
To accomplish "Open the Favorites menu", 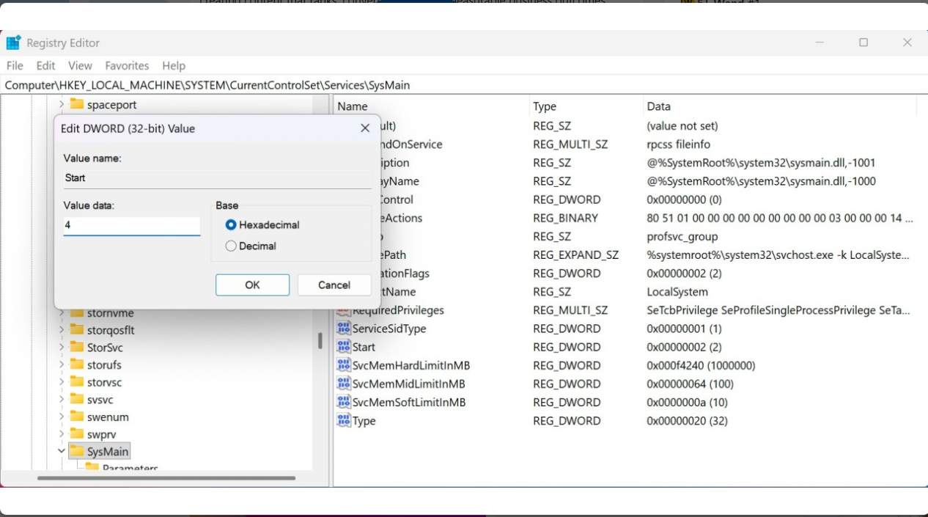I will click(x=127, y=65).
